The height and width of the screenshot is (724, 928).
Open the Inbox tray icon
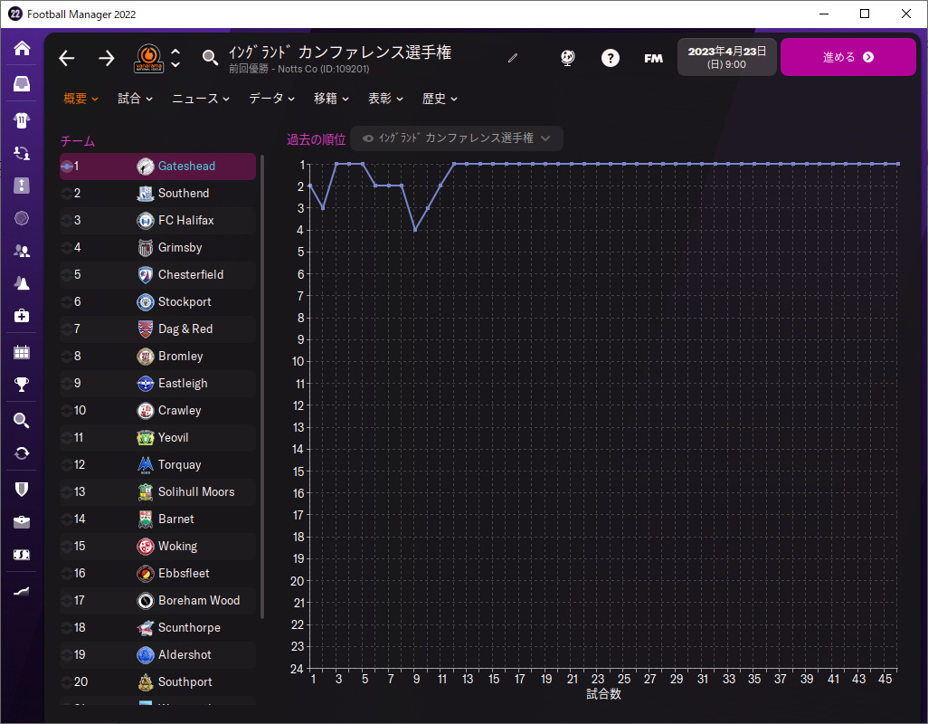tap(22, 84)
